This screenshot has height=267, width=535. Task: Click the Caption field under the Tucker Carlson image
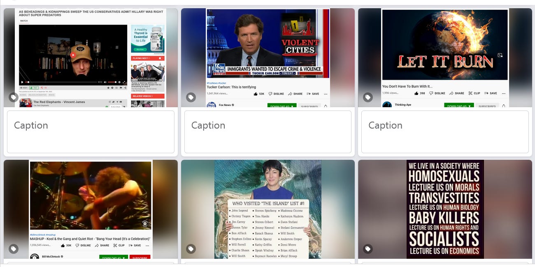[268, 132]
